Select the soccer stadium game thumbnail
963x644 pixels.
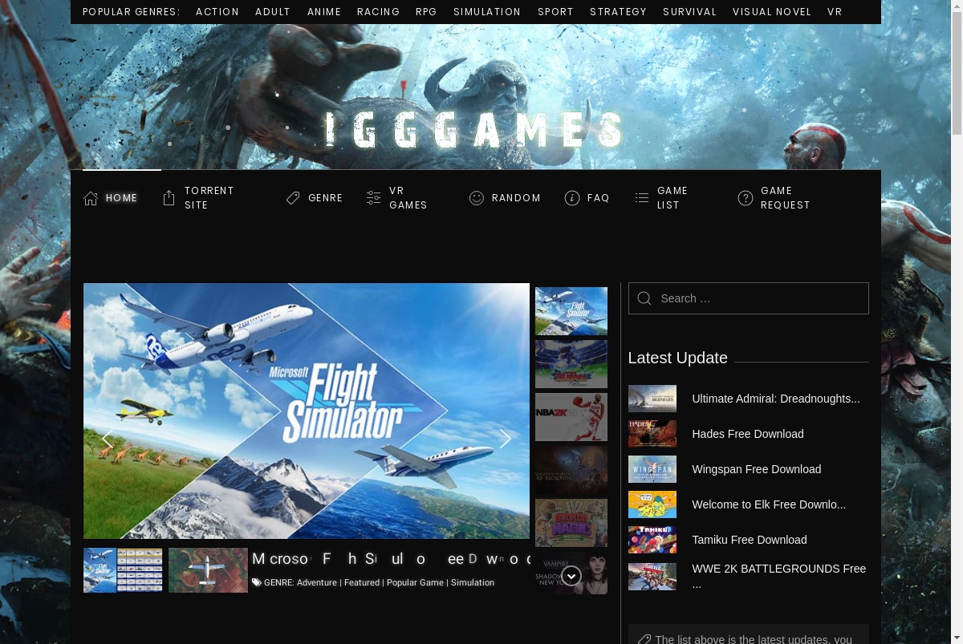coord(571,364)
